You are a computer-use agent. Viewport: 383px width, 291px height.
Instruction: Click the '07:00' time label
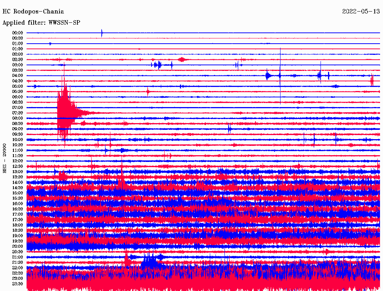(x=18, y=107)
